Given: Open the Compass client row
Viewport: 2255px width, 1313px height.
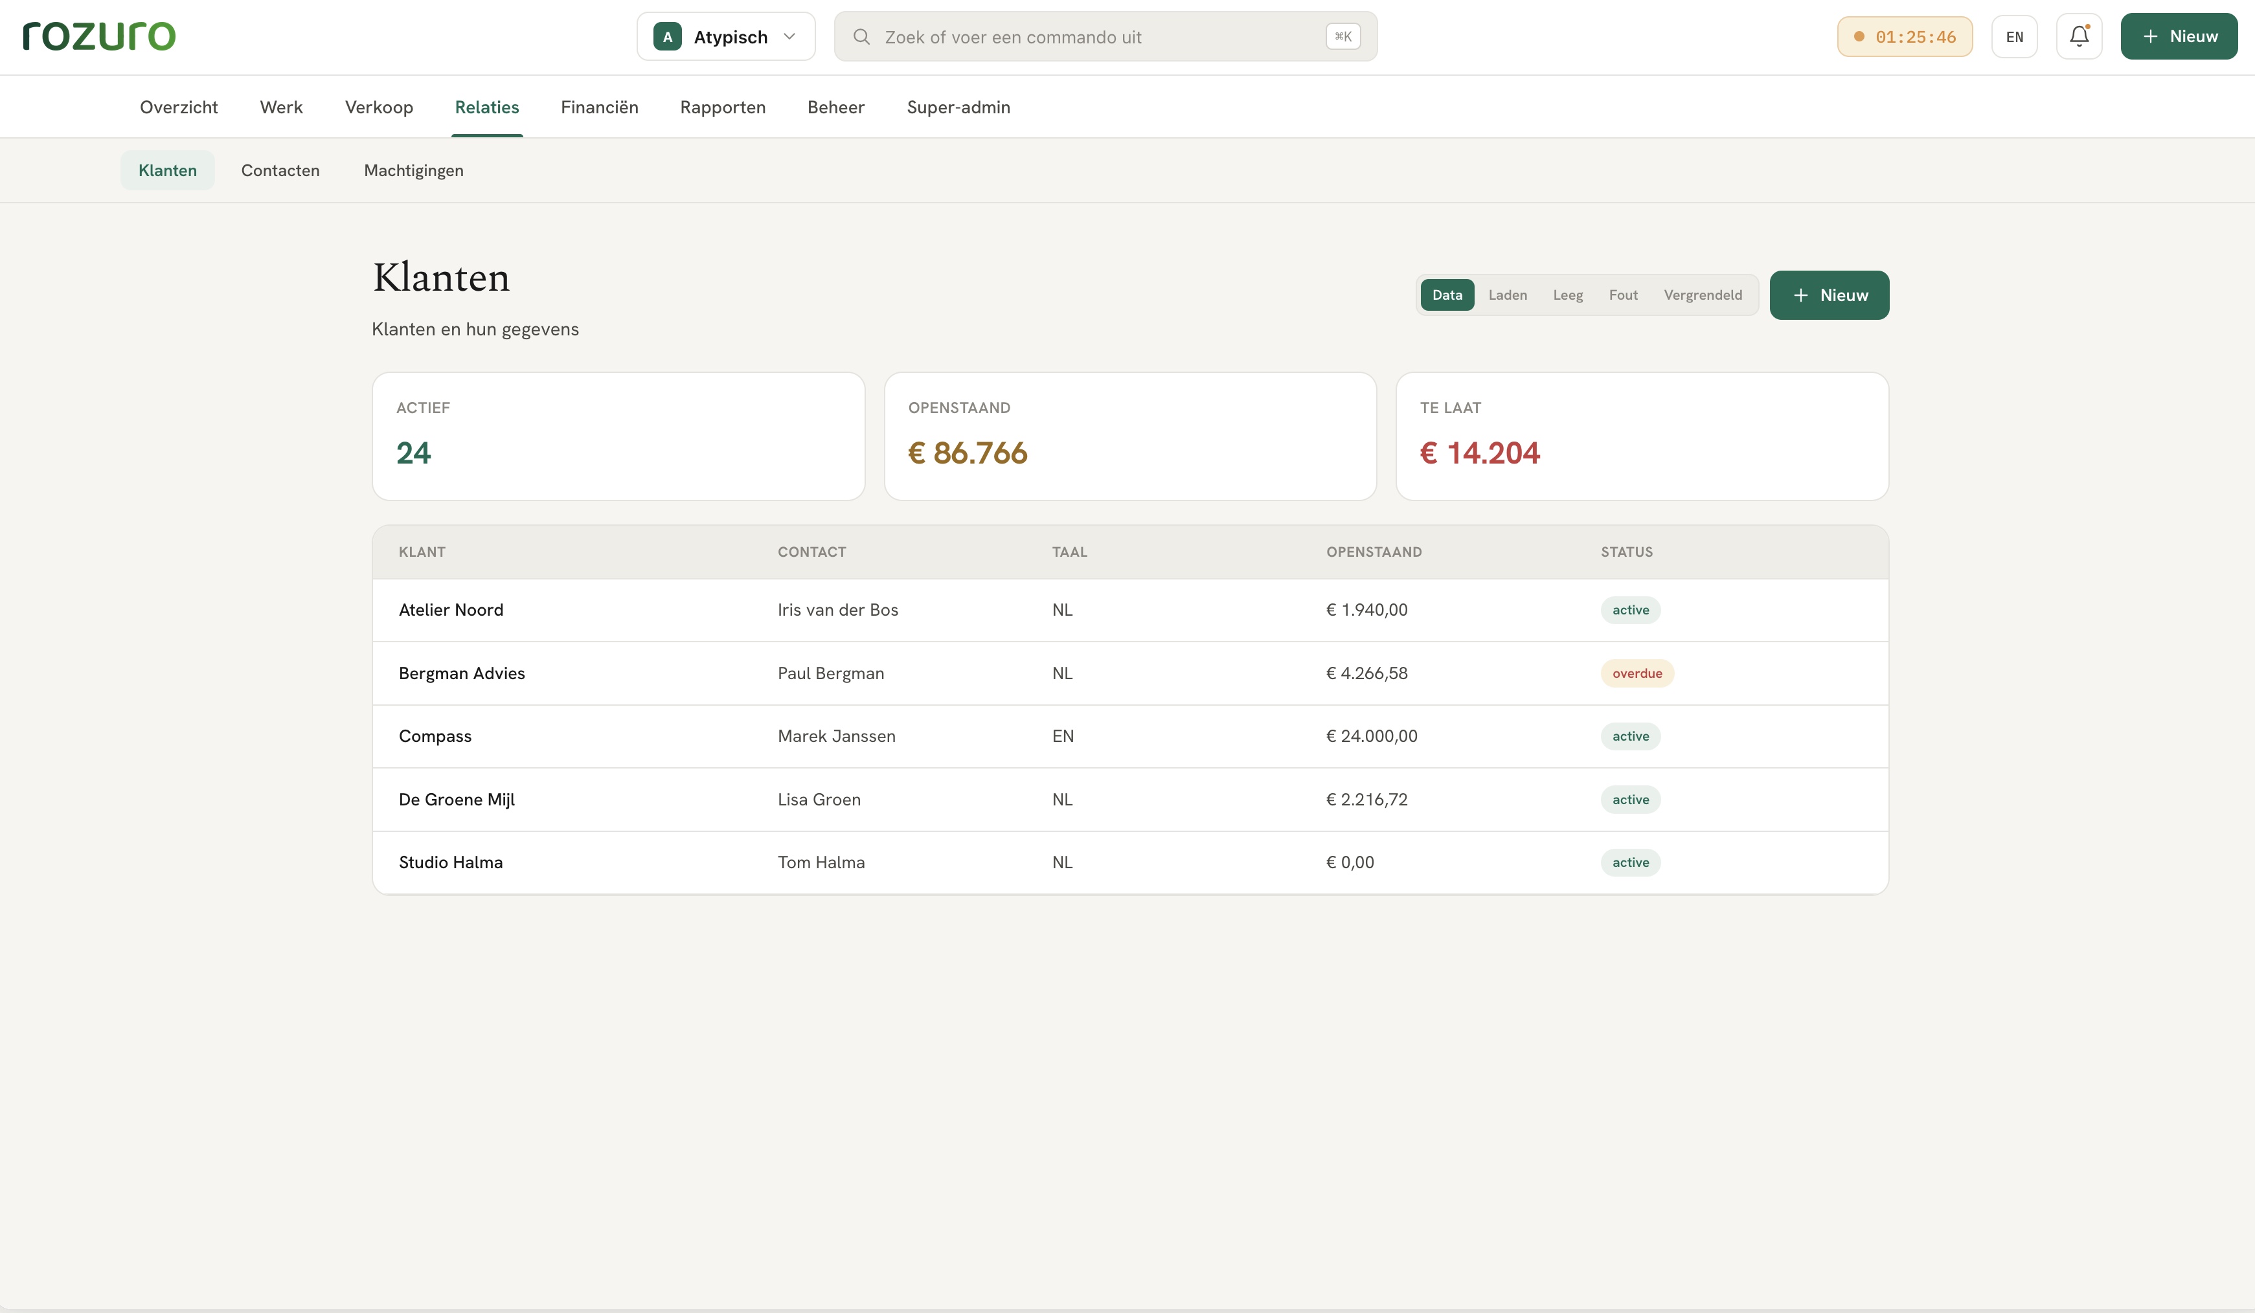Looking at the screenshot, I should (1130, 736).
